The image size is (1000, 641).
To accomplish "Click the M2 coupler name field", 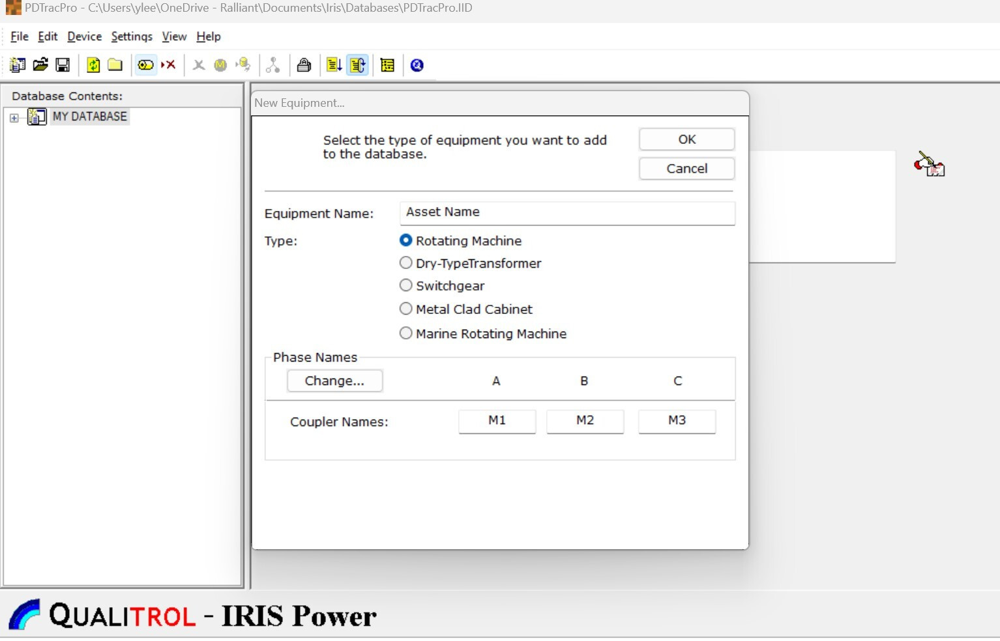I will pos(585,421).
